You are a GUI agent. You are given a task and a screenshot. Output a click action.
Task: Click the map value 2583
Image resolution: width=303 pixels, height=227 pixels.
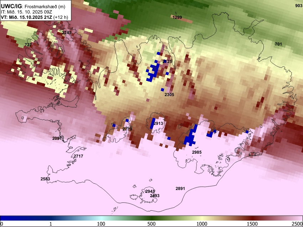pos(45,179)
